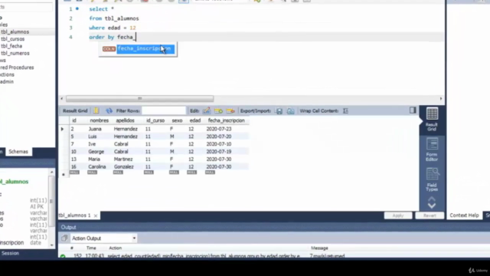Select tbl_alumnos in the schema tree
Viewport: 490px width, 276px height.
click(15, 32)
